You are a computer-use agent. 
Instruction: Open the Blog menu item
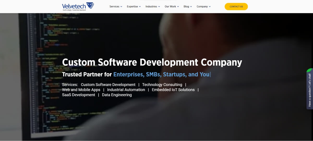(x=186, y=7)
